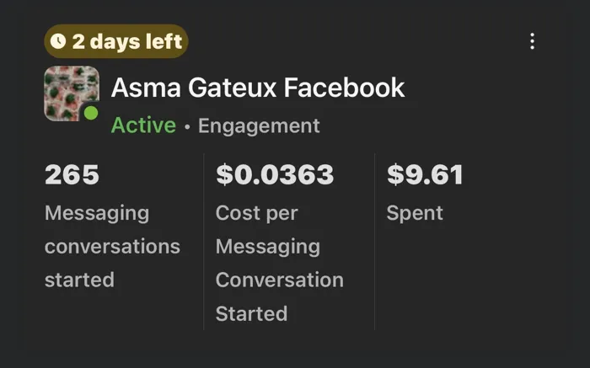
Task: Select the $0.0363 cost value
Action: tap(275, 175)
